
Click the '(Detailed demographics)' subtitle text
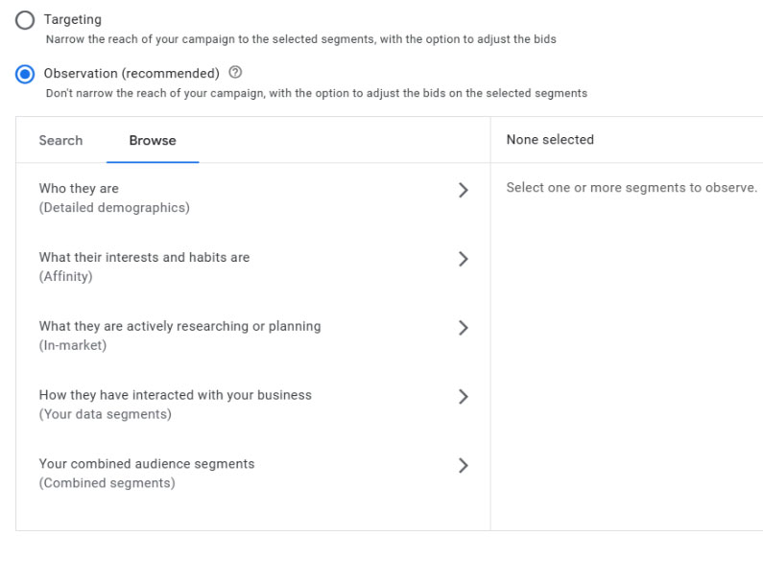tap(114, 207)
